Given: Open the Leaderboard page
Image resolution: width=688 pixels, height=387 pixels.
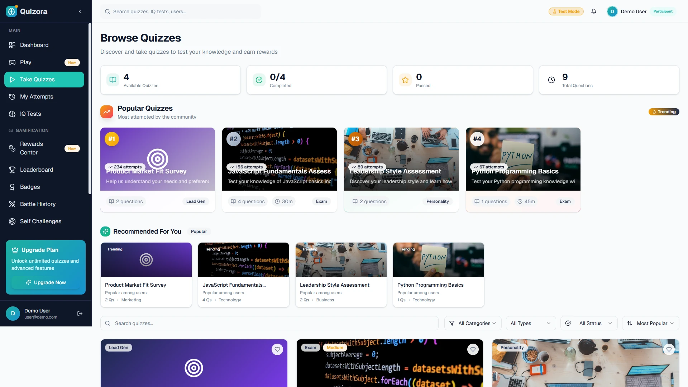Looking at the screenshot, I should [44, 170].
